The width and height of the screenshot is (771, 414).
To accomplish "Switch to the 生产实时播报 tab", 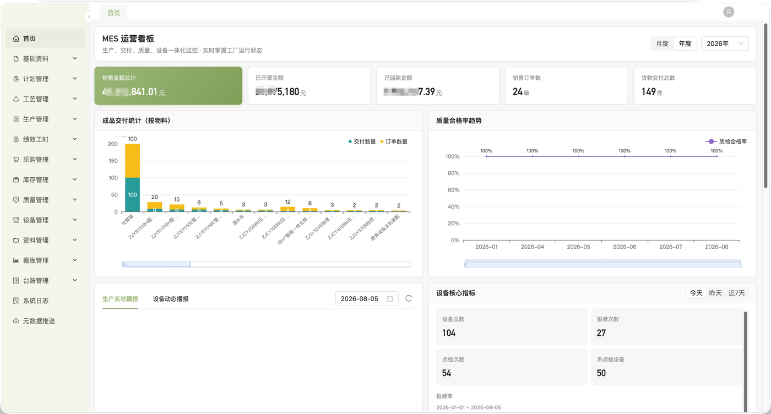I will click(x=120, y=299).
